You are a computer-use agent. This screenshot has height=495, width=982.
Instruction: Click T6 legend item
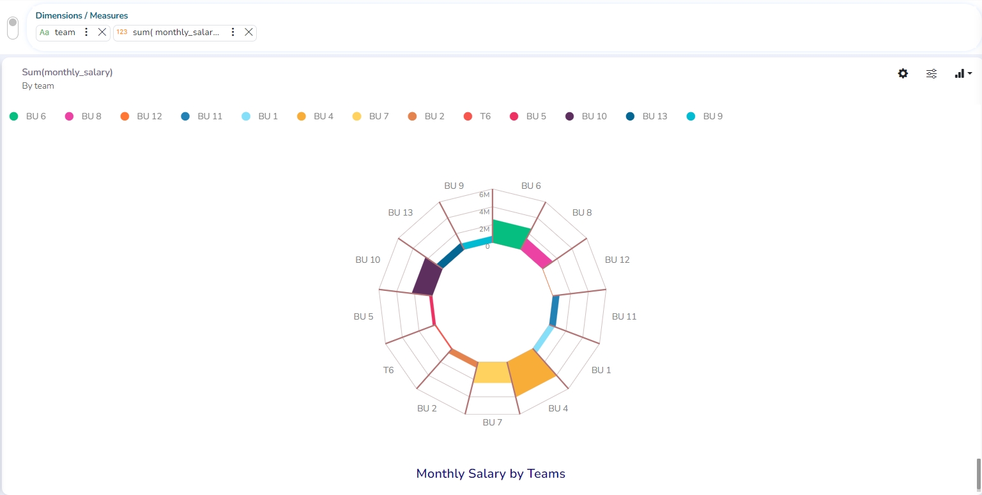(x=477, y=116)
